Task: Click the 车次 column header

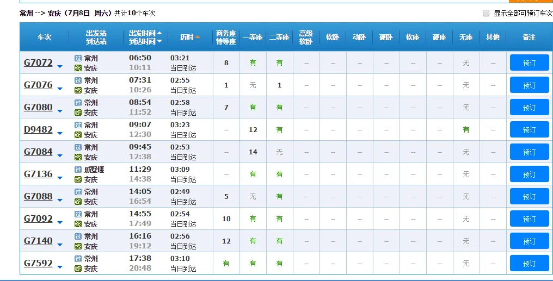Action: tap(44, 37)
